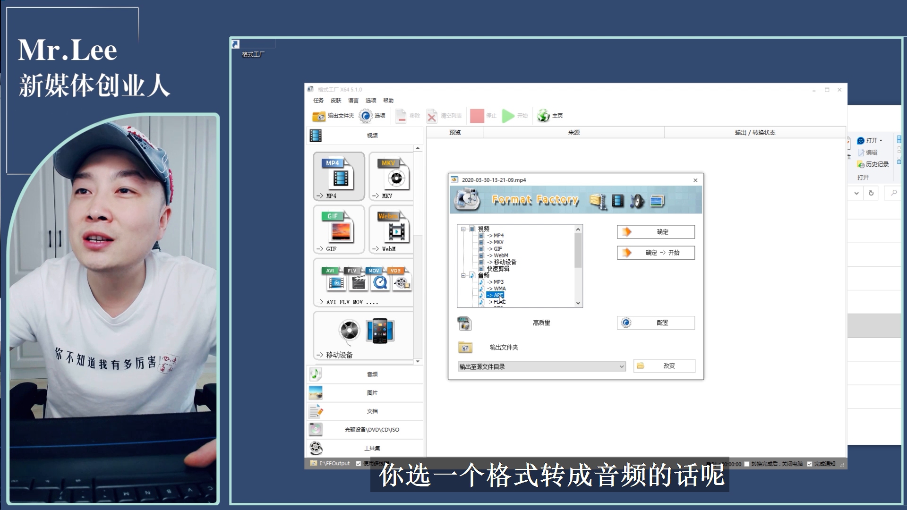Image resolution: width=907 pixels, height=510 pixels.
Task: Toggle the 完成通知 checkbox
Action: pyautogui.click(x=810, y=464)
